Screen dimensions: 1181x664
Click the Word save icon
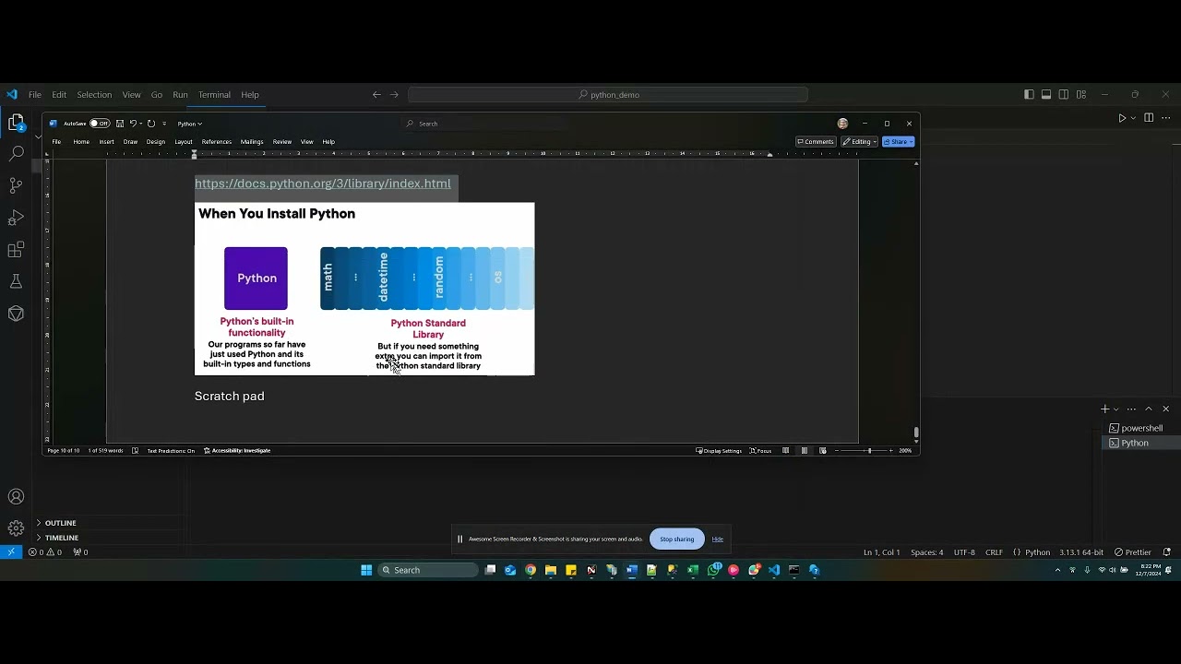[x=120, y=124]
